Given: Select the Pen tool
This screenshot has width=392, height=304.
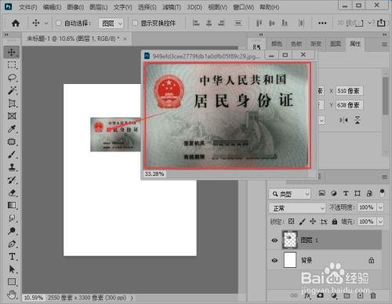Looking at the screenshot, I should [12, 244].
